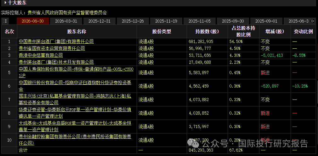The height and width of the screenshot is (156, 318).
Task: Open 香港中央结算有限公司 link
Action: click(41, 55)
